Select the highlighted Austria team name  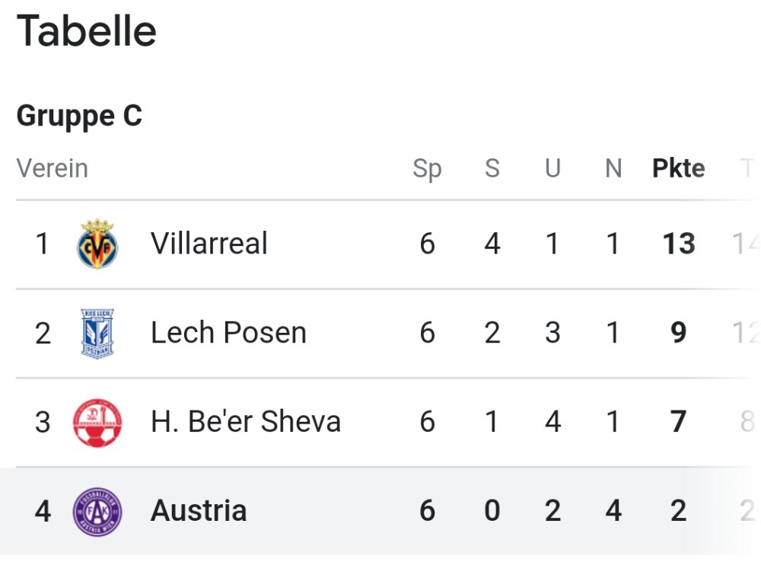click(199, 510)
